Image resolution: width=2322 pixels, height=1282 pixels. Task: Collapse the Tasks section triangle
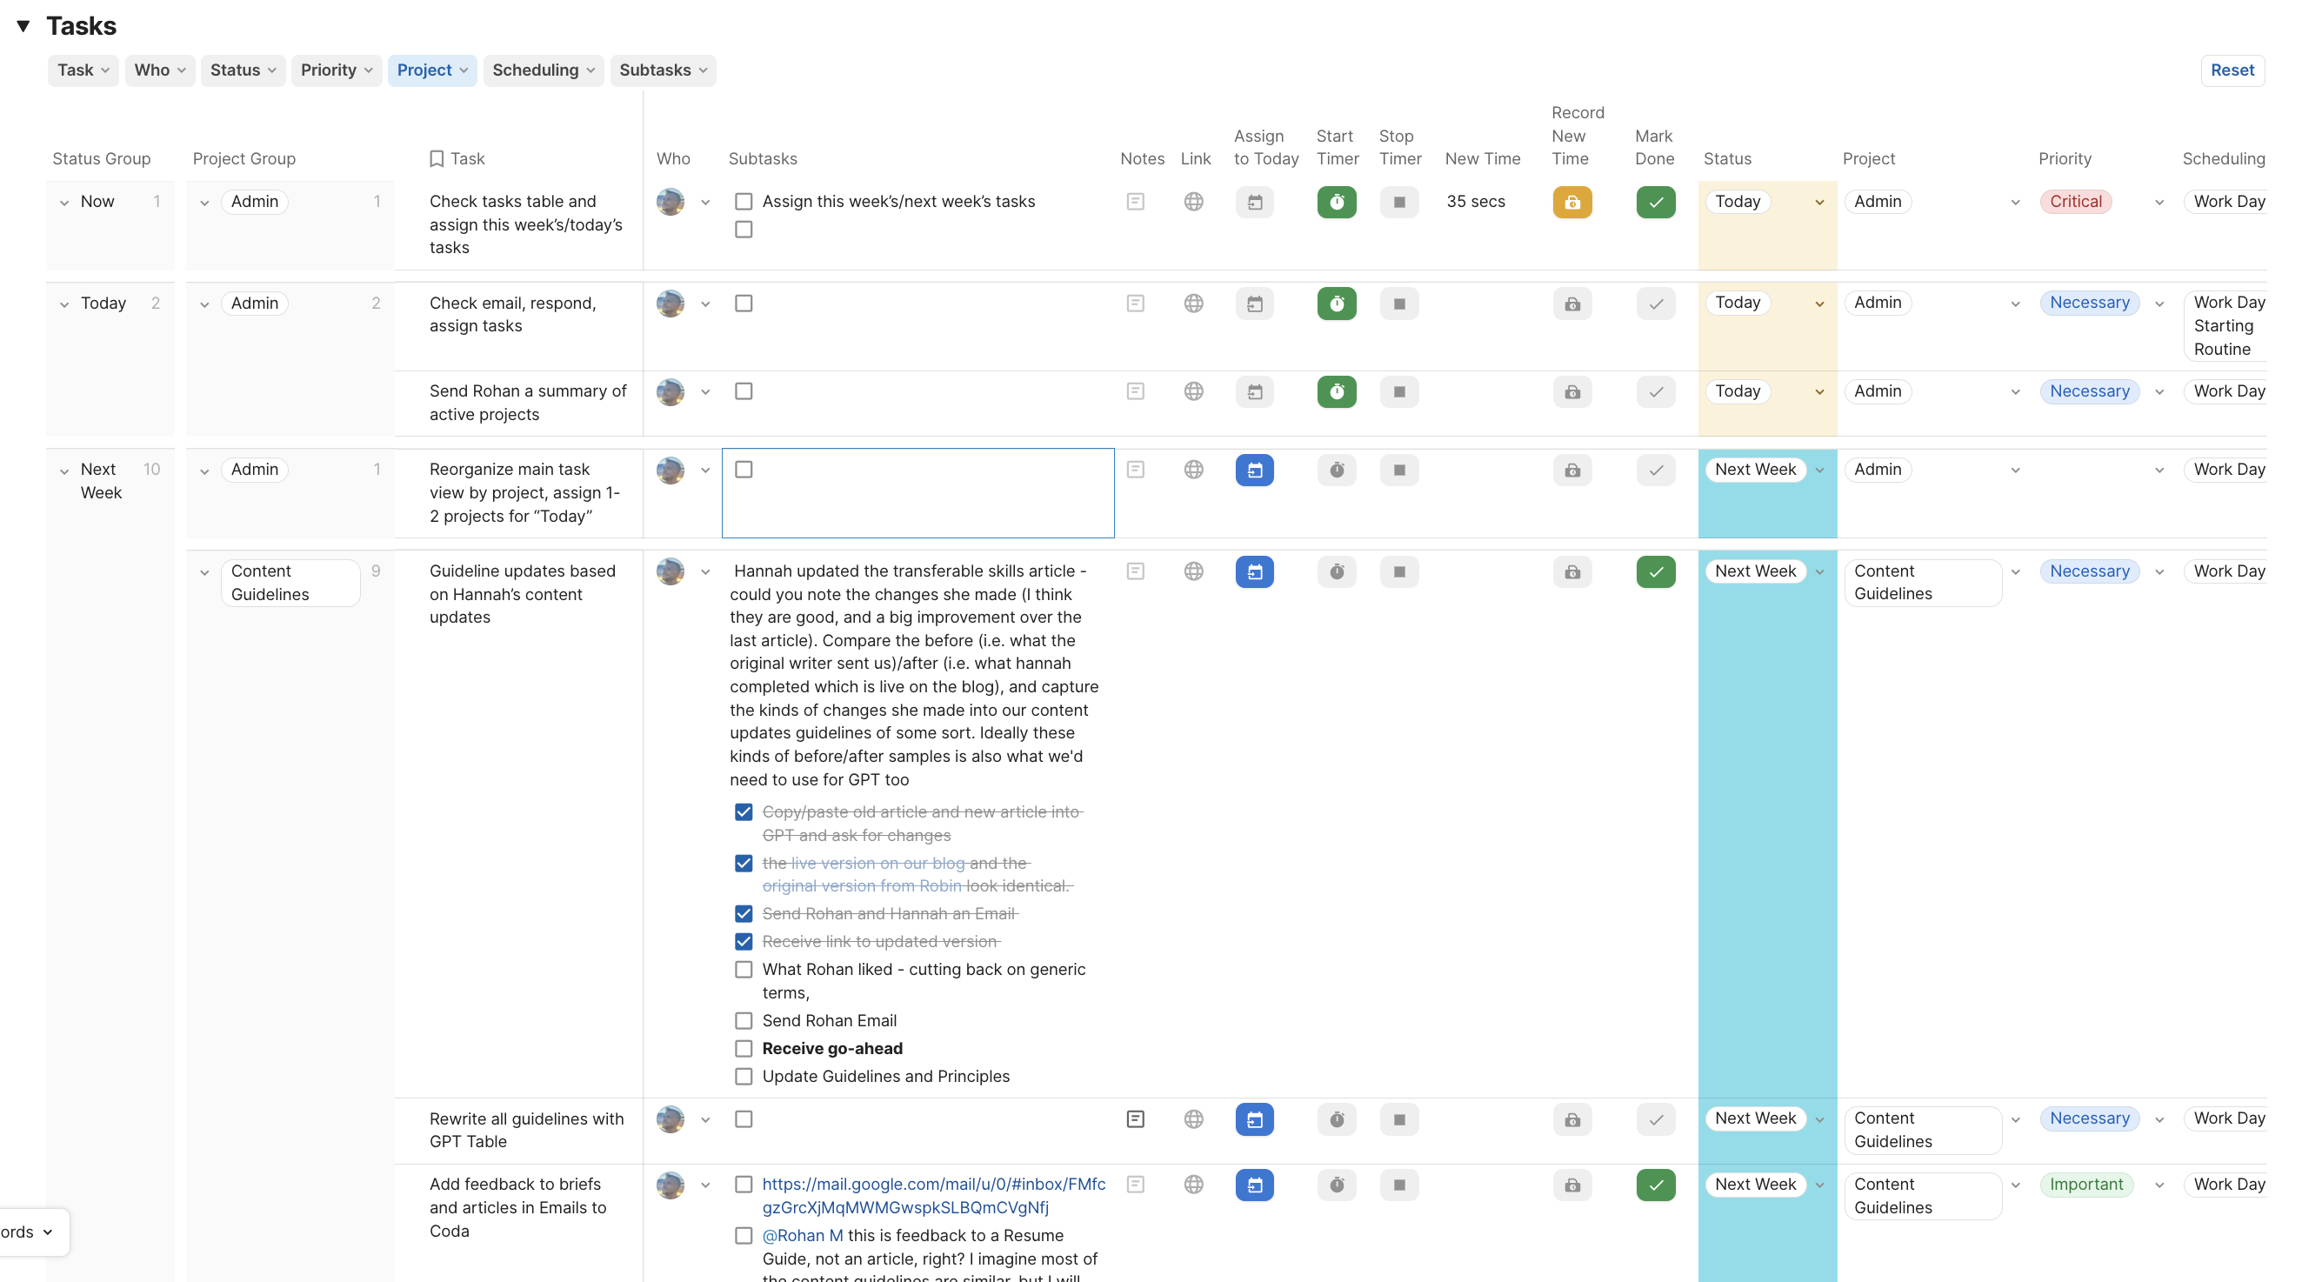(x=23, y=26)
